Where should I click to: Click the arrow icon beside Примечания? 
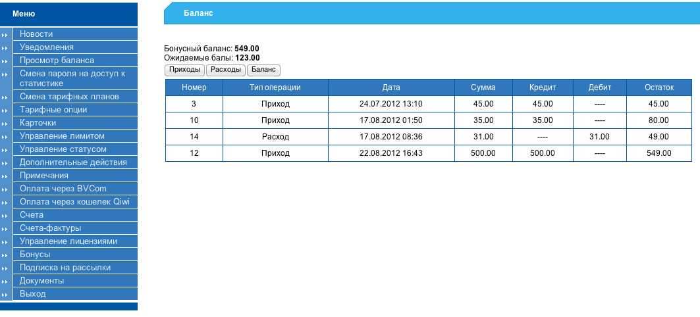(5, 176)
